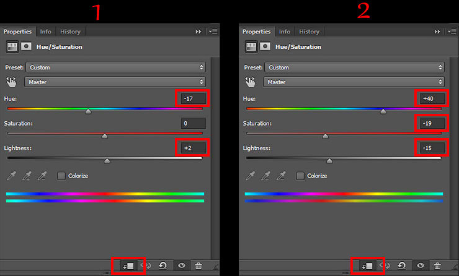The width and height of the screenshot is (459, 276).
Task: Click the Saturation field showing 0
Action: coord(193,123)
